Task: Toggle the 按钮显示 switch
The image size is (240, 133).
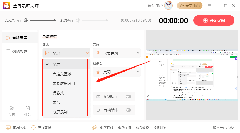Action: click(129, 97)
